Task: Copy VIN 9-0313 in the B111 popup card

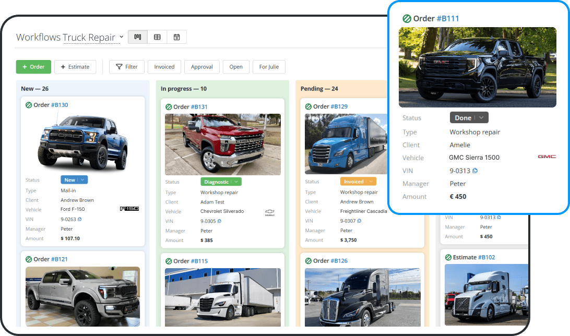Action: [x=475, y=171]
